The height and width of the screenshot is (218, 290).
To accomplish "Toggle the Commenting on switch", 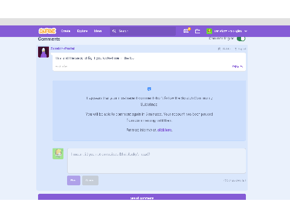I will coord(241,39).
